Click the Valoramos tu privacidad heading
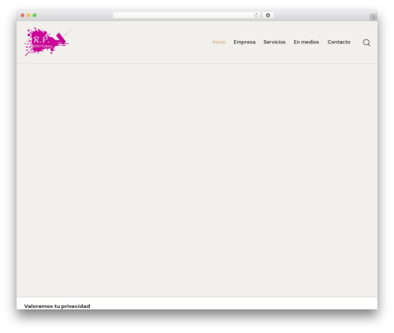This screenshot has width=394, height=333. [x=57, y=306]
